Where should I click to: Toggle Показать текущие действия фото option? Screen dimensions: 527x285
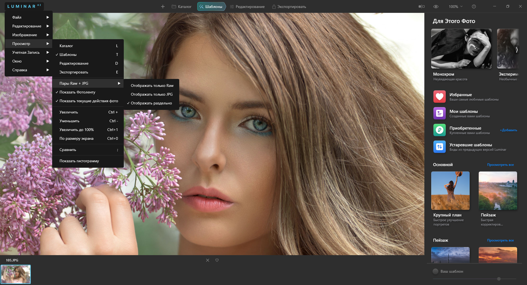(x=89, y=101)
